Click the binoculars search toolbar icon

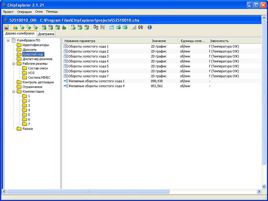141,27
